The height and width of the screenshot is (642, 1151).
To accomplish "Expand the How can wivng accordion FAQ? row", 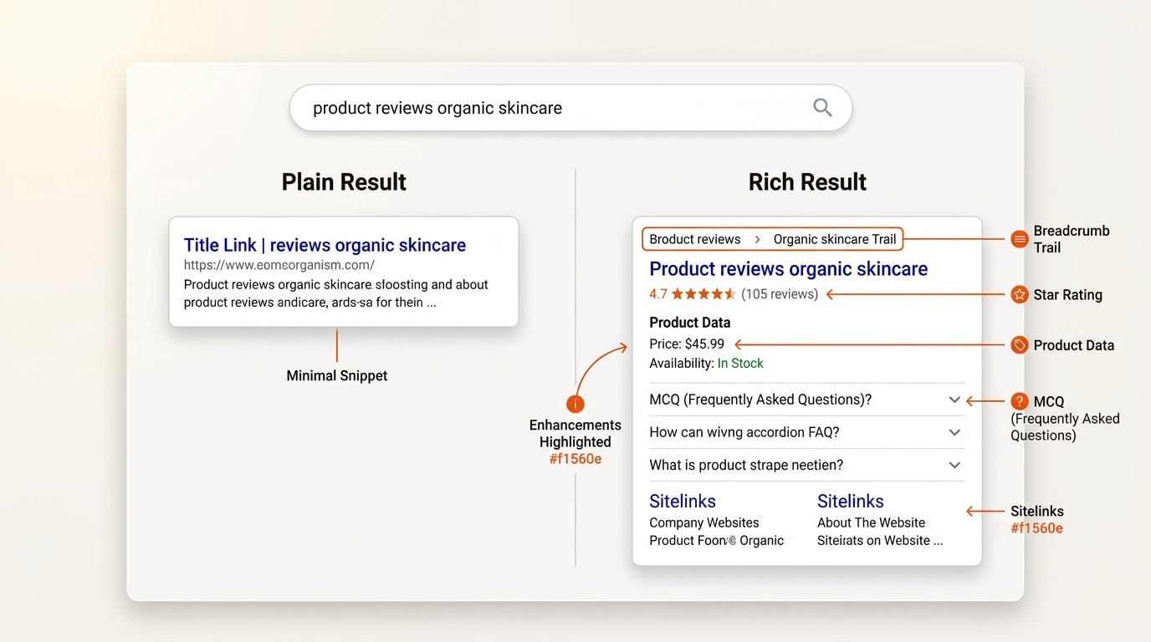I will pyautogui.click(x=806, y=432).
